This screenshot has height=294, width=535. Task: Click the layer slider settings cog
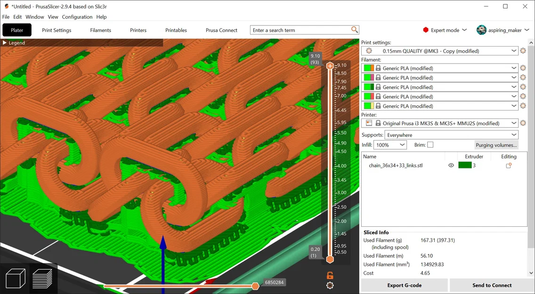tap(330, 286)
